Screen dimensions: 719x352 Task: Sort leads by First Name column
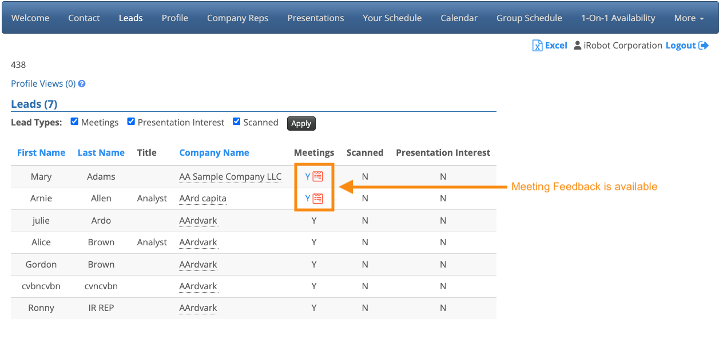(x=41, y=152)
